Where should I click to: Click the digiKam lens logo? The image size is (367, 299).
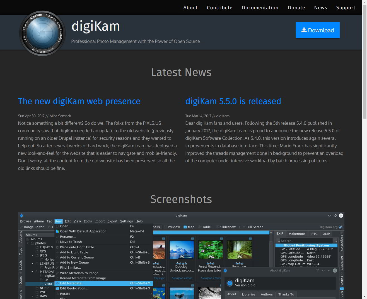pos(42,33)
